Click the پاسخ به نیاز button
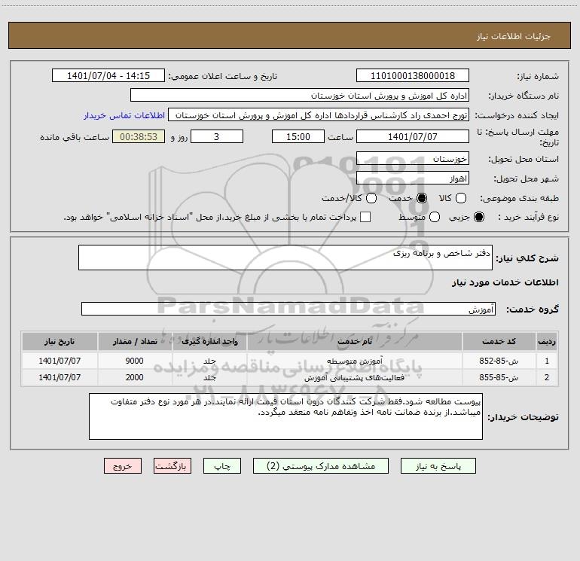The width and height of the screenshot is (580, 561). point(438,466)
